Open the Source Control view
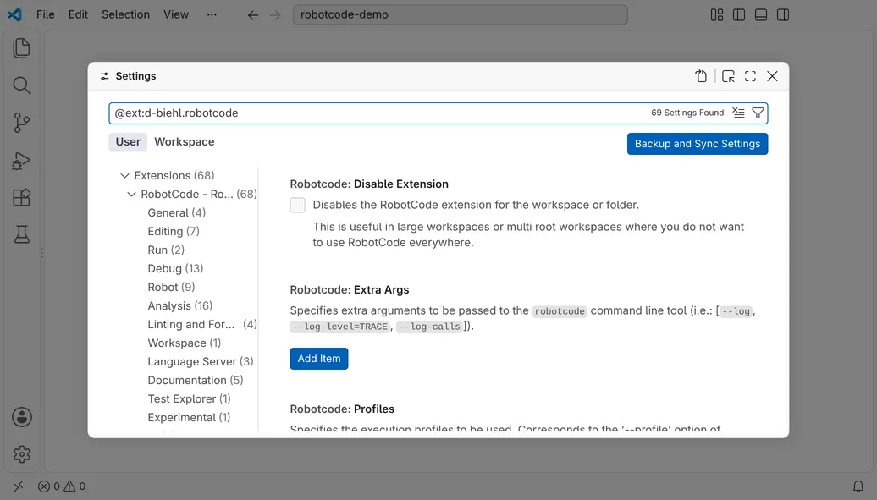Viewport: 877px width, 500px height. 21,123
